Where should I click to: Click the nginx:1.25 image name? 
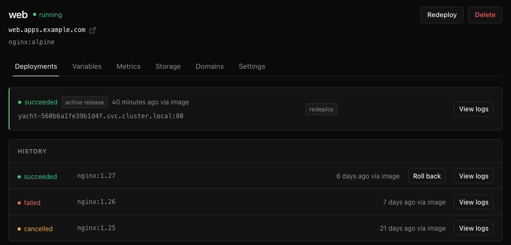coord(96,228)
